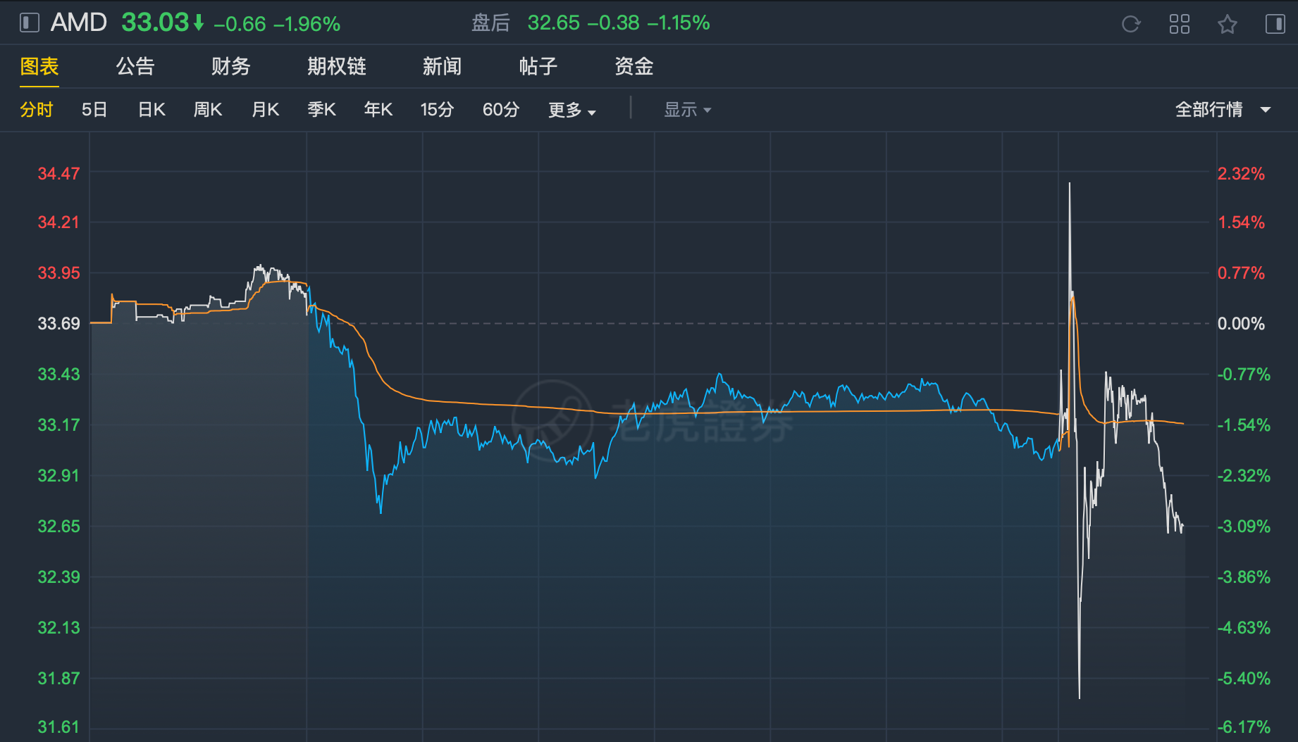Open the 公告 tab

135,66
